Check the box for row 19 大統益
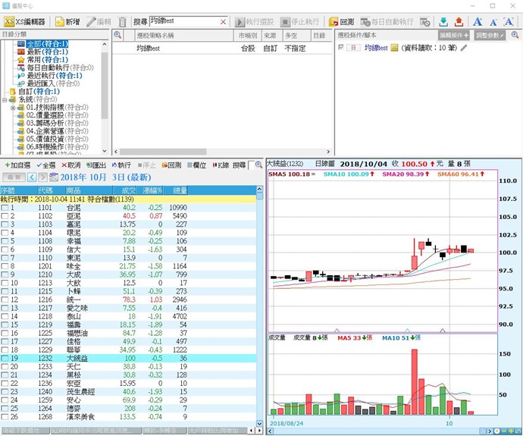523x436 pixels. pyautogui.click(x=5, y=357)
